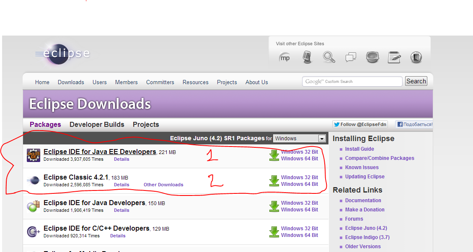
Task: Open Details for Java EE Developers
Action: 121,159
